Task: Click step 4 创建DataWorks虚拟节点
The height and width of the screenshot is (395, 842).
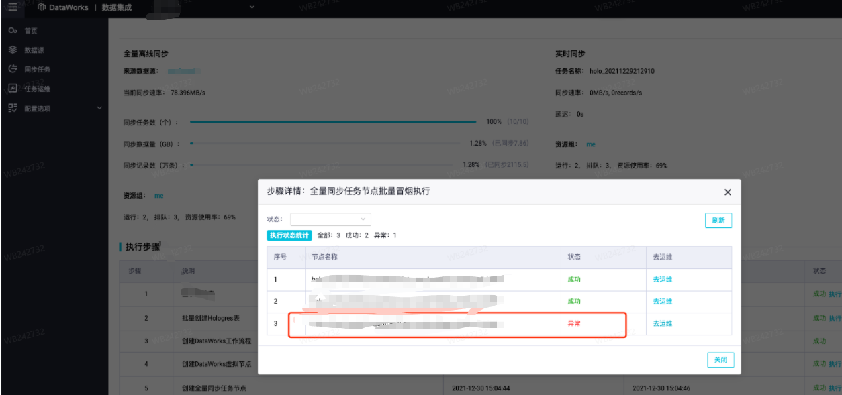Action: click(216, 364)
